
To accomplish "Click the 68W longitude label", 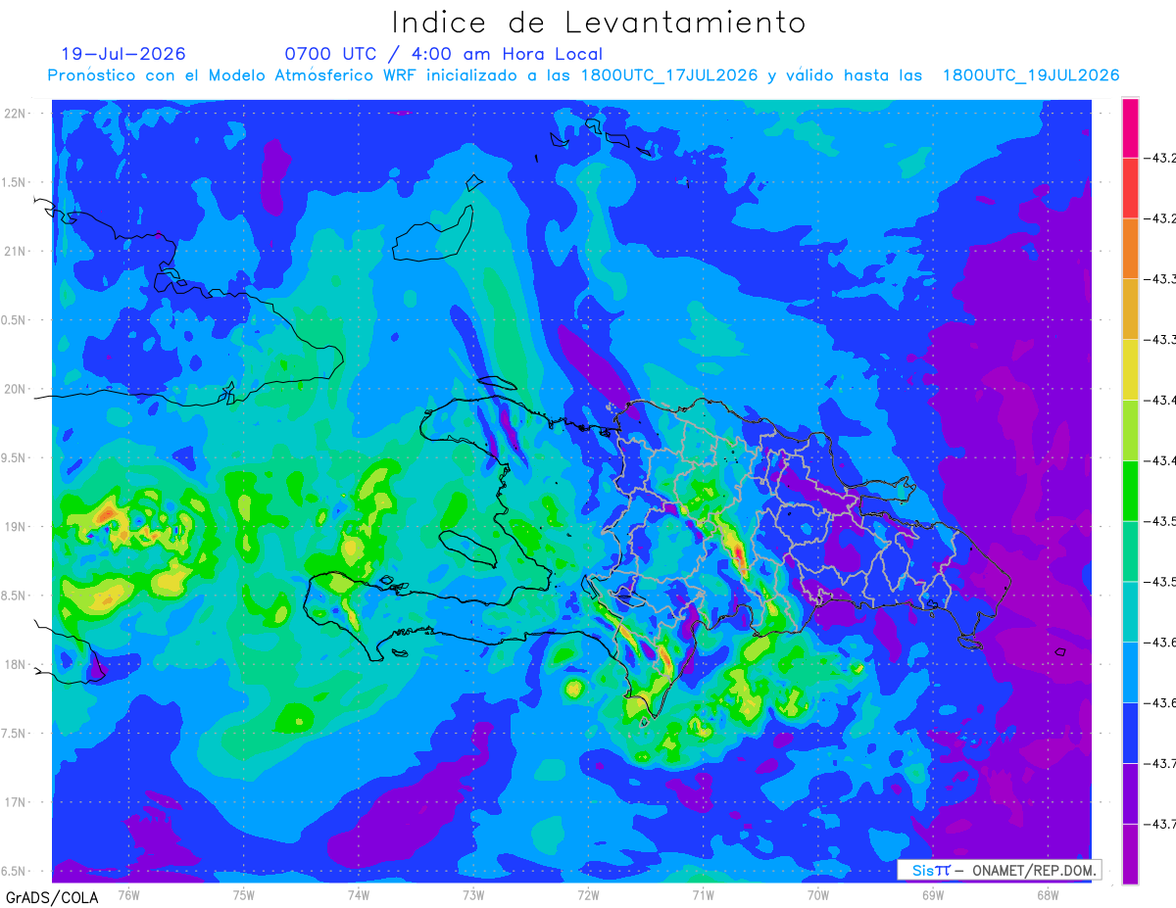I will (1048, 894).
